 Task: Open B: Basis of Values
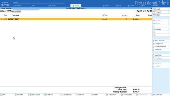pyautogui.click(x=161, y=41)
